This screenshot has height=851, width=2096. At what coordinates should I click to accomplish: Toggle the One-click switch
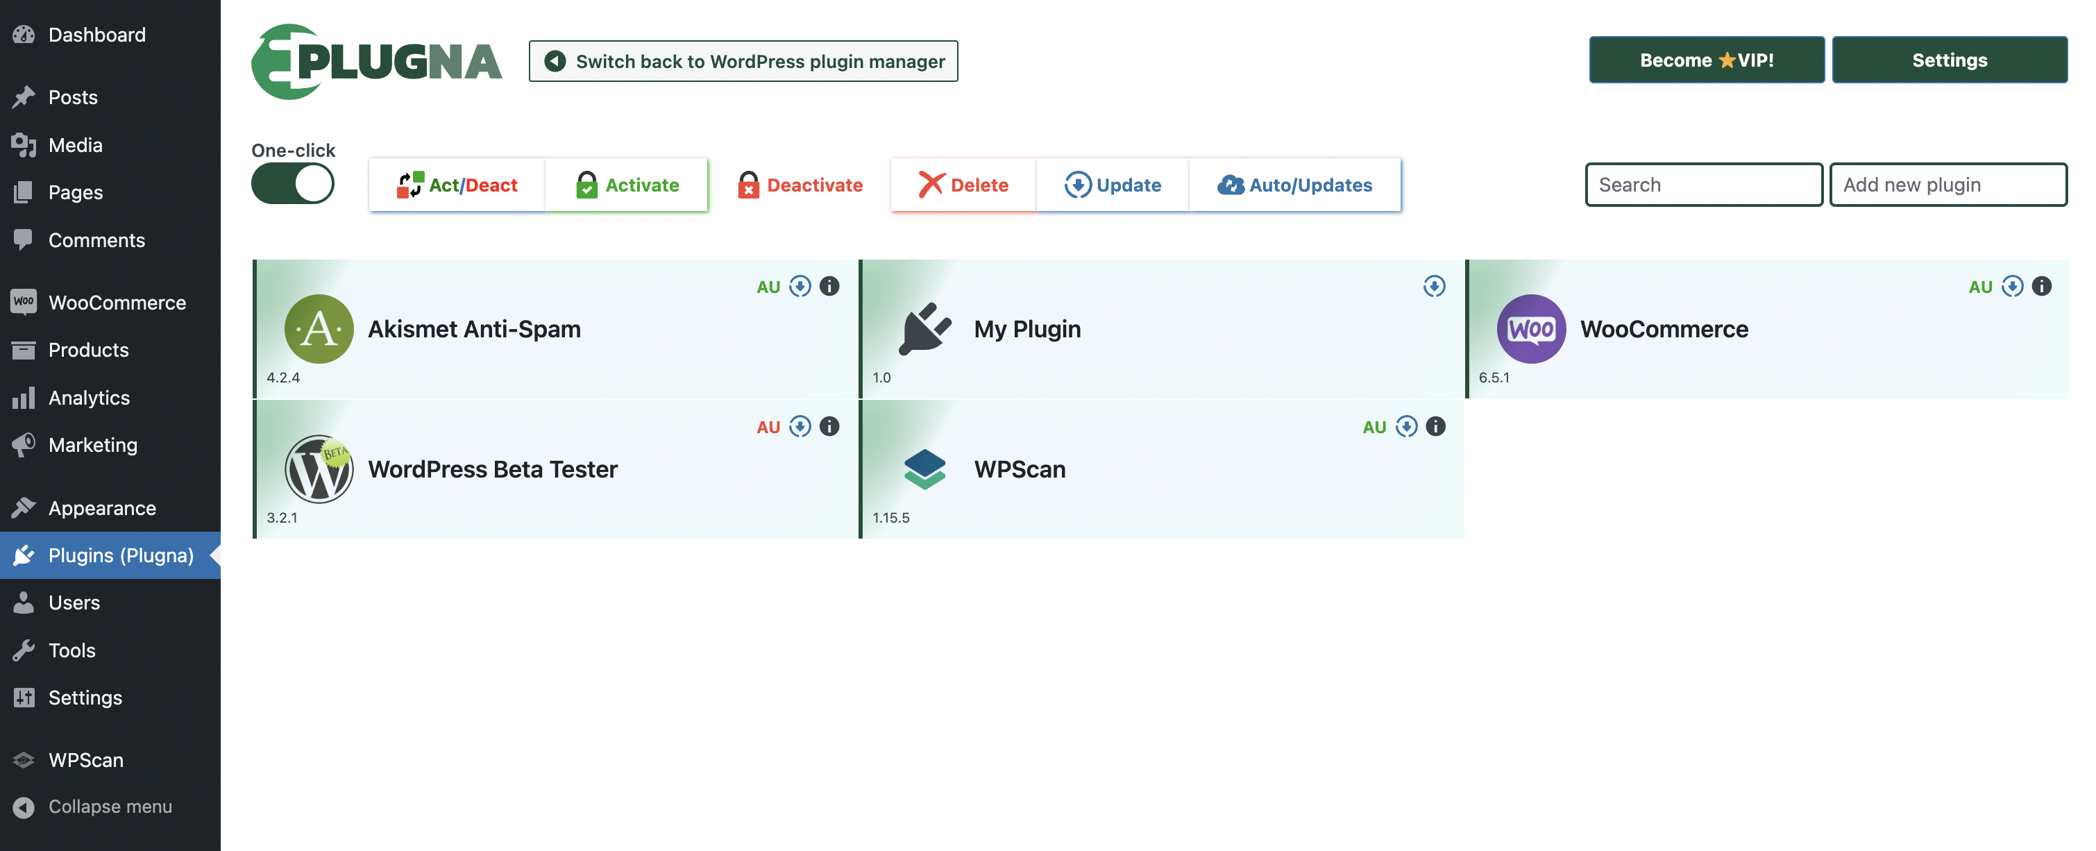pos(292,184)
